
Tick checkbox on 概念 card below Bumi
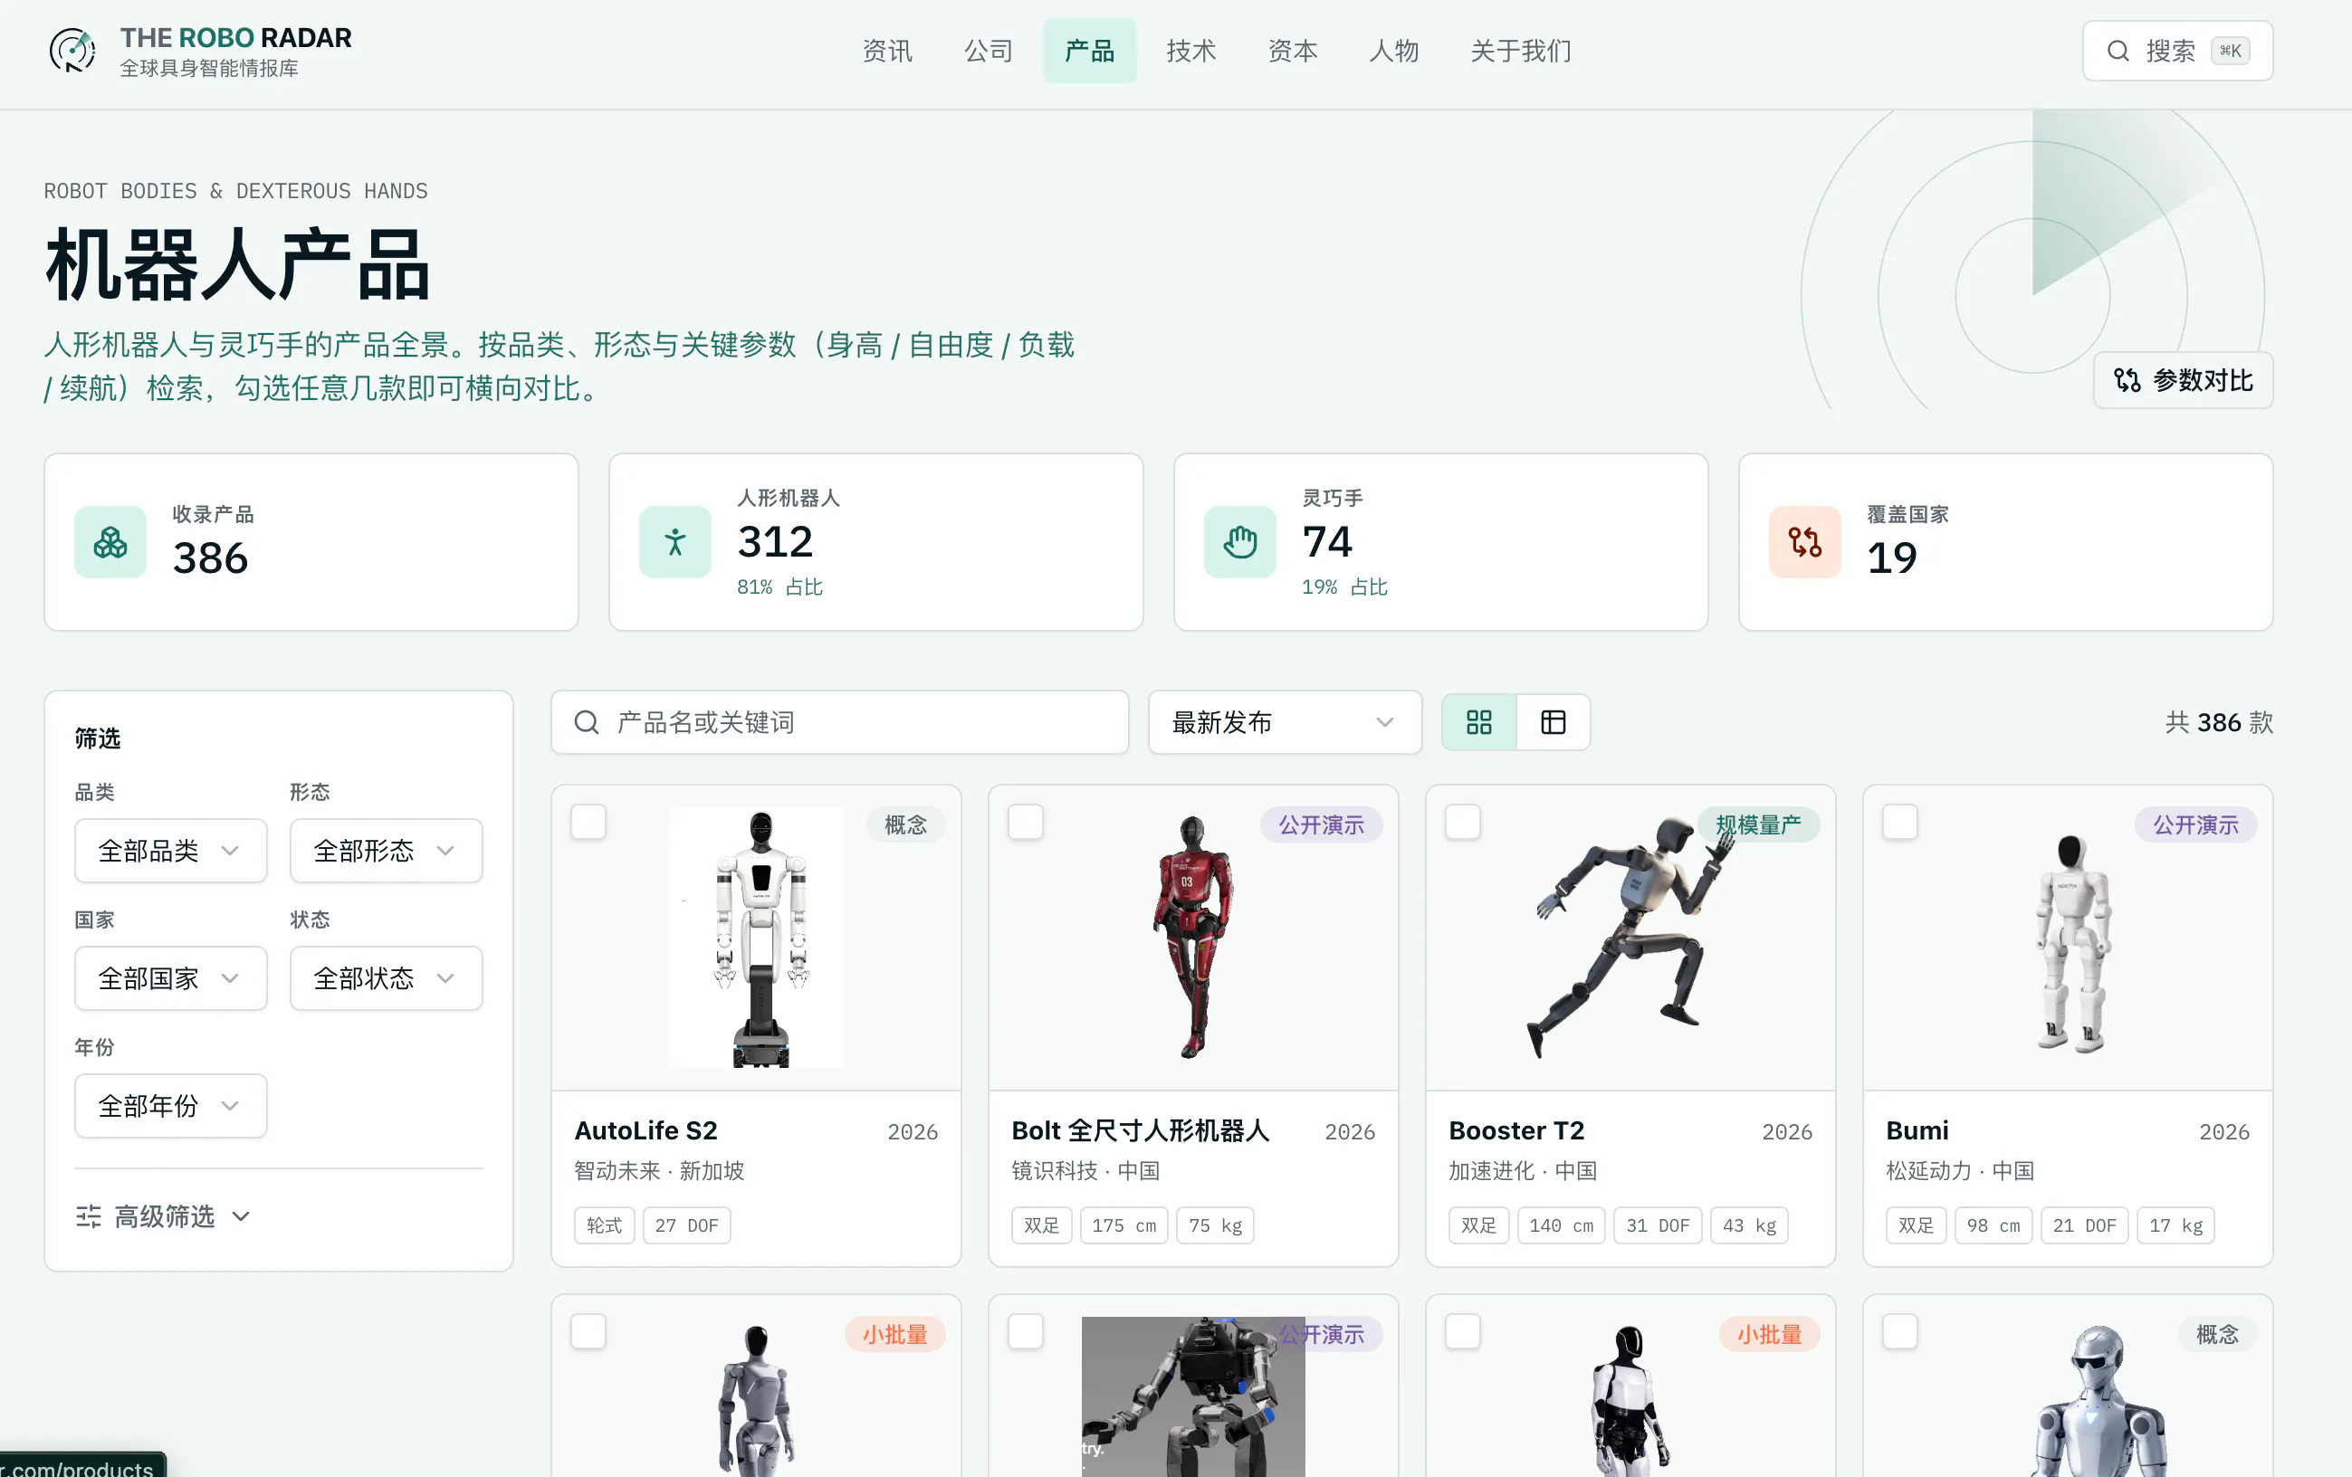coord(1899,1331)
